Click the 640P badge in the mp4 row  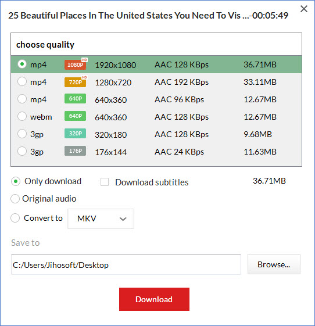[76, 99]
